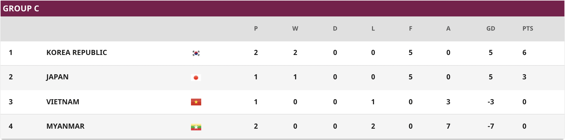The height and width of the screenshot is (140, 565).
Task: Click Korea Republic's points value 6
Action: tap(524, 52)
